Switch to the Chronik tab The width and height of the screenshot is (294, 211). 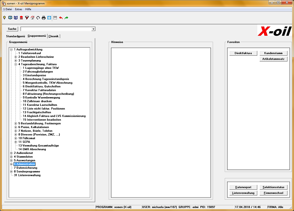pos(54,36)
